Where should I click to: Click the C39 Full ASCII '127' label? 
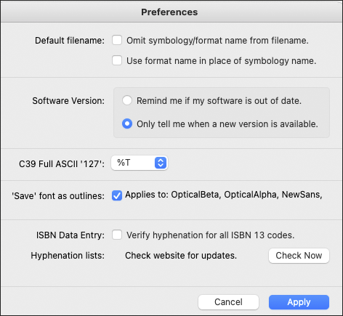pyautogui.click(x=62, y=164)
